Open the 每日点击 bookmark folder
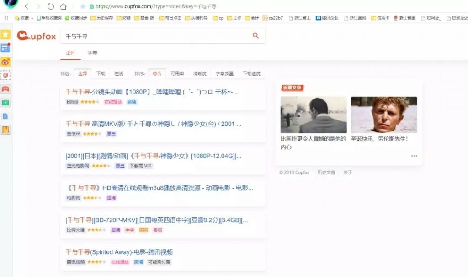This screenshot has width=468, height=277. pyautogui.click(x=170, y=18)
